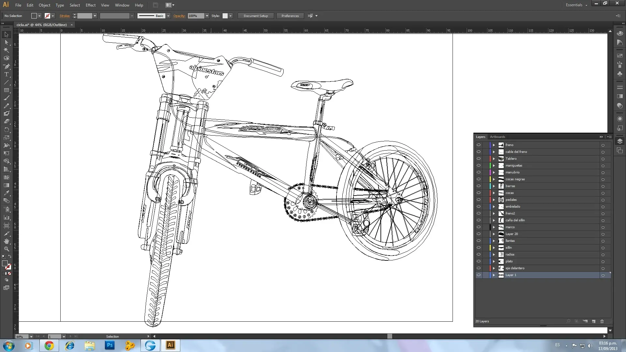Select the Pencil tool
The height and width of the screenshot is (352, 626).
6,106
